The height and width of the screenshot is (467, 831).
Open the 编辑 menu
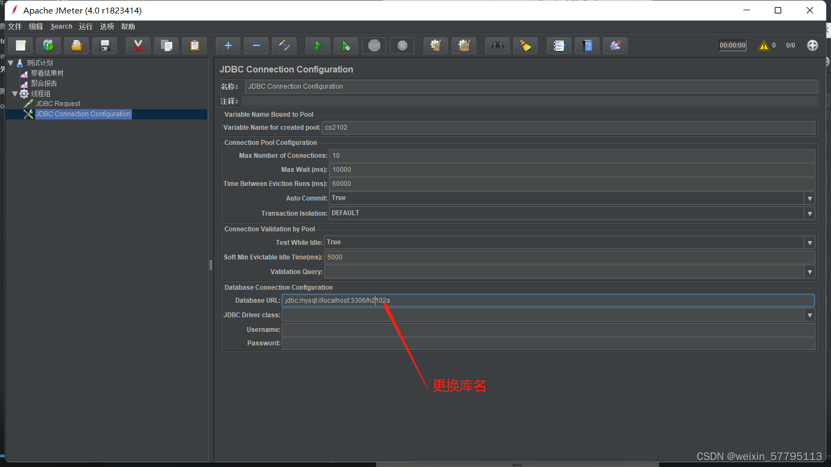click(x=36, y=26)
